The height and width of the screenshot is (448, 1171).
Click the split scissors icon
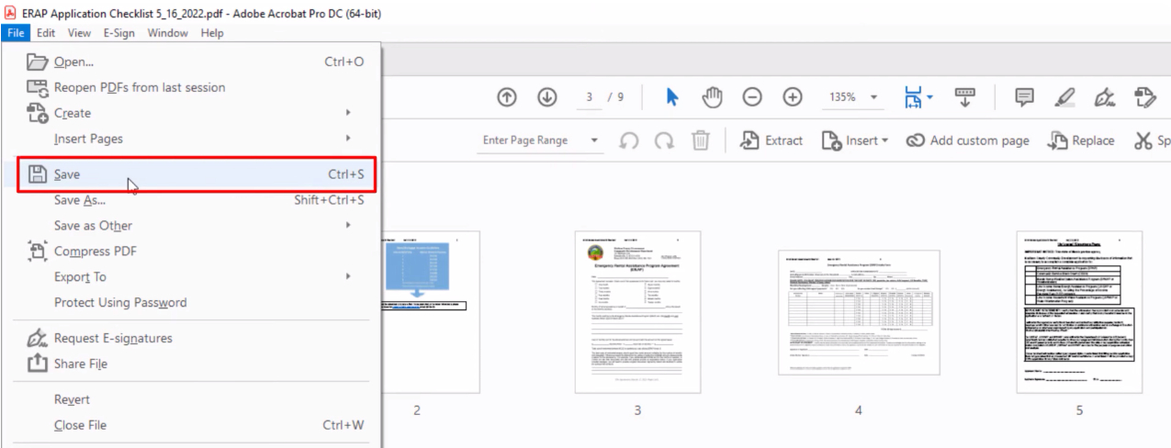pyautogui.click(x=1143, y=140)
